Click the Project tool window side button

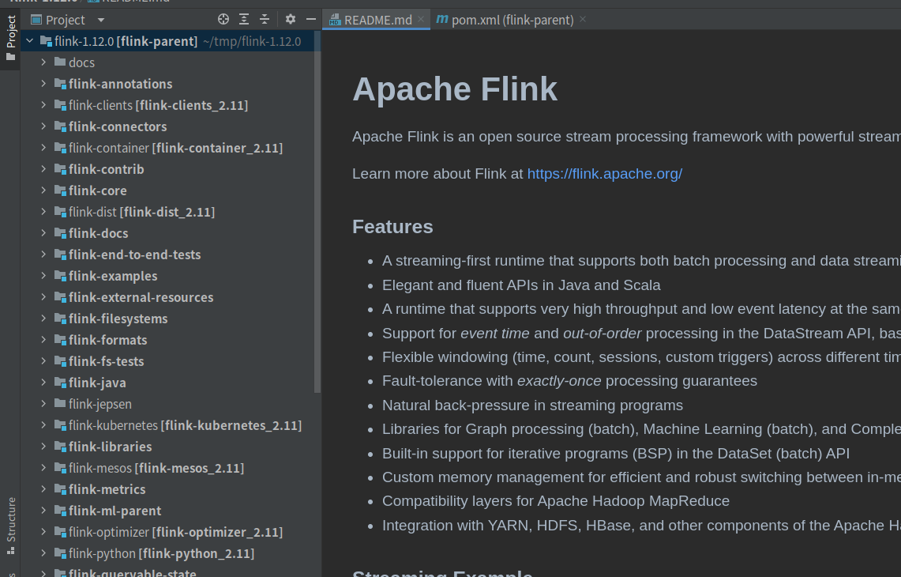pyautogui.click(x=11, y=38)
